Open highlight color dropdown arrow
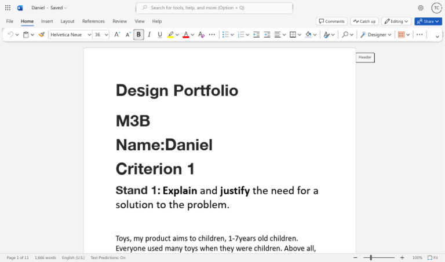445x262 pixels. pos(177,35)
